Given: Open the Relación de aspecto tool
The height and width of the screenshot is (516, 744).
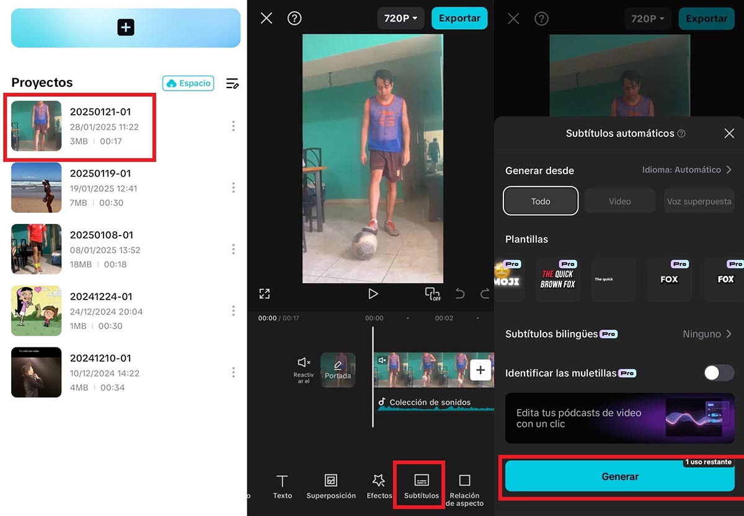Looking at the screenshot, I should [464, 490].
